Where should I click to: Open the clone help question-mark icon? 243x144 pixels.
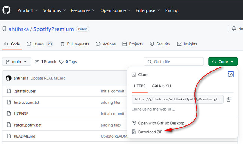pos(231,75)
